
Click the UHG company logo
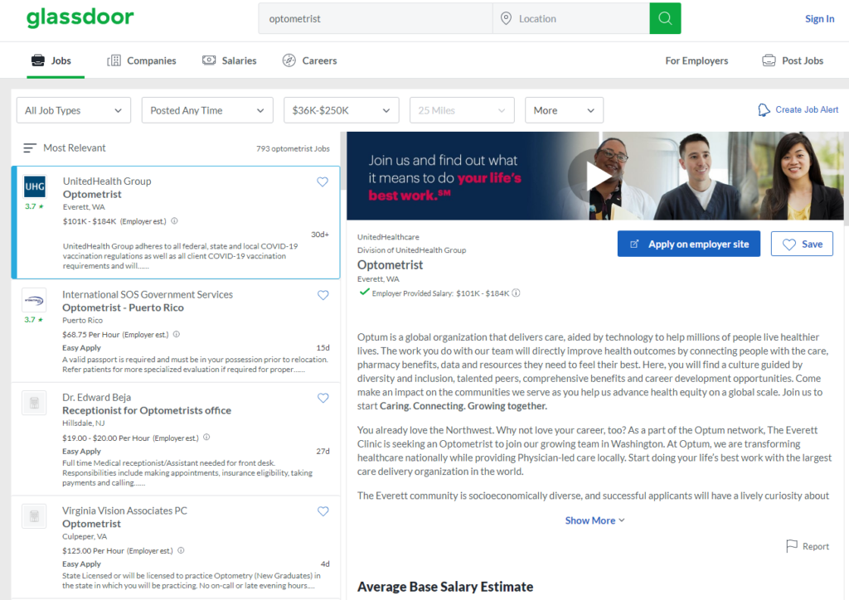(35, 186)
